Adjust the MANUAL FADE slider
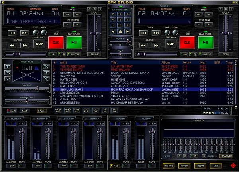Viewport: 239px width, 172px height. click(x=27, y=100)
